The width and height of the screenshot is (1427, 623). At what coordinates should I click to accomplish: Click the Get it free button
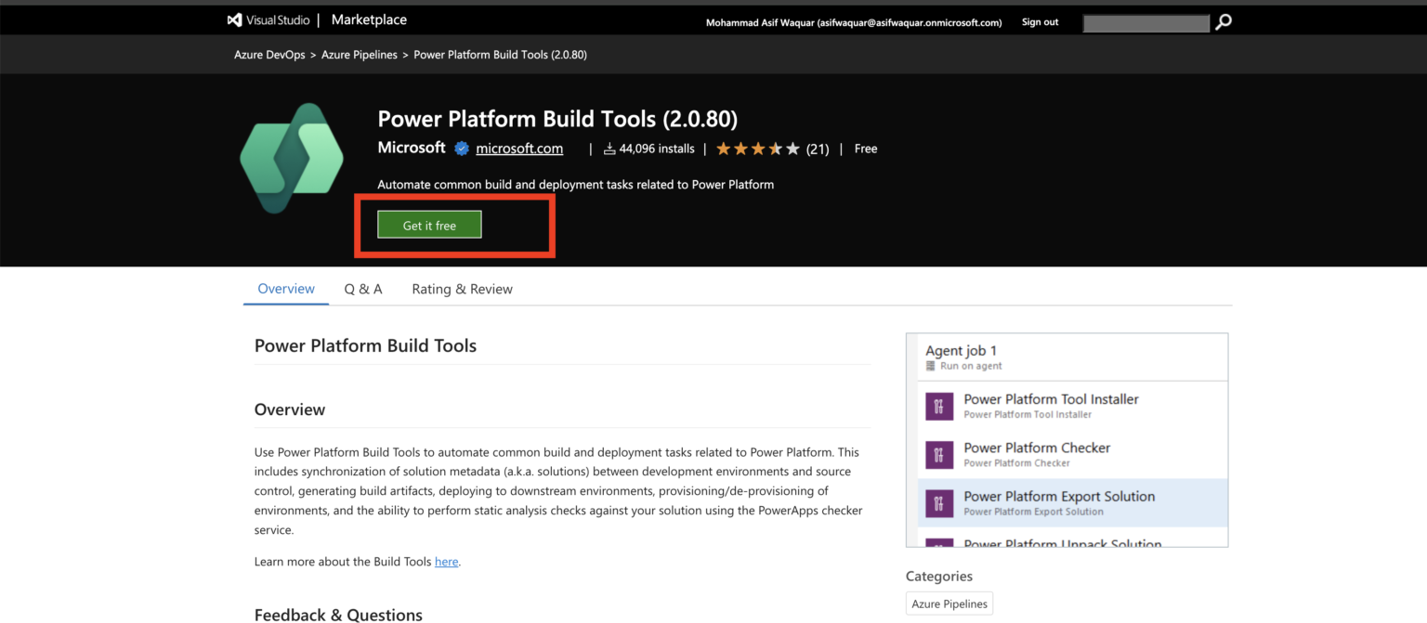pyautogui.click(x=428, y=225)
